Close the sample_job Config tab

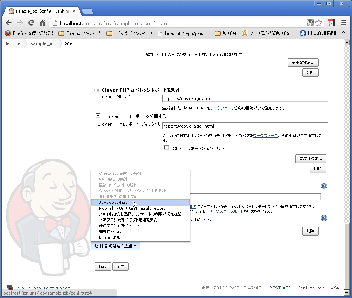(x=74, y=11)
